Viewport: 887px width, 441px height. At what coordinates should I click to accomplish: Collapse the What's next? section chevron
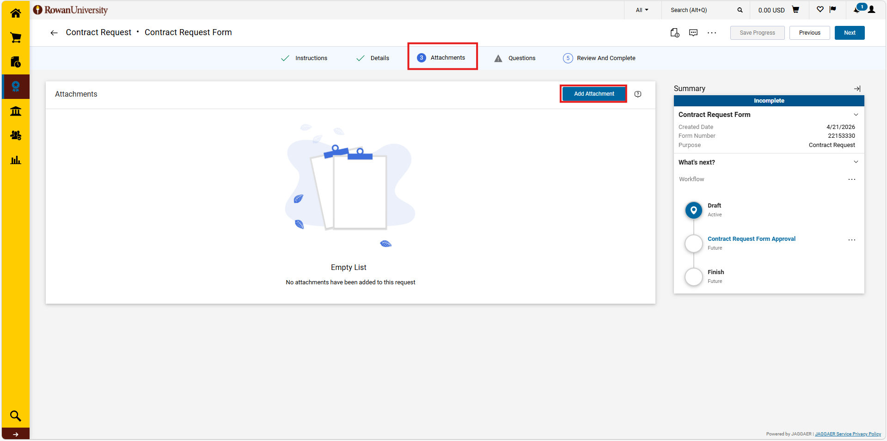click(856, 162)
